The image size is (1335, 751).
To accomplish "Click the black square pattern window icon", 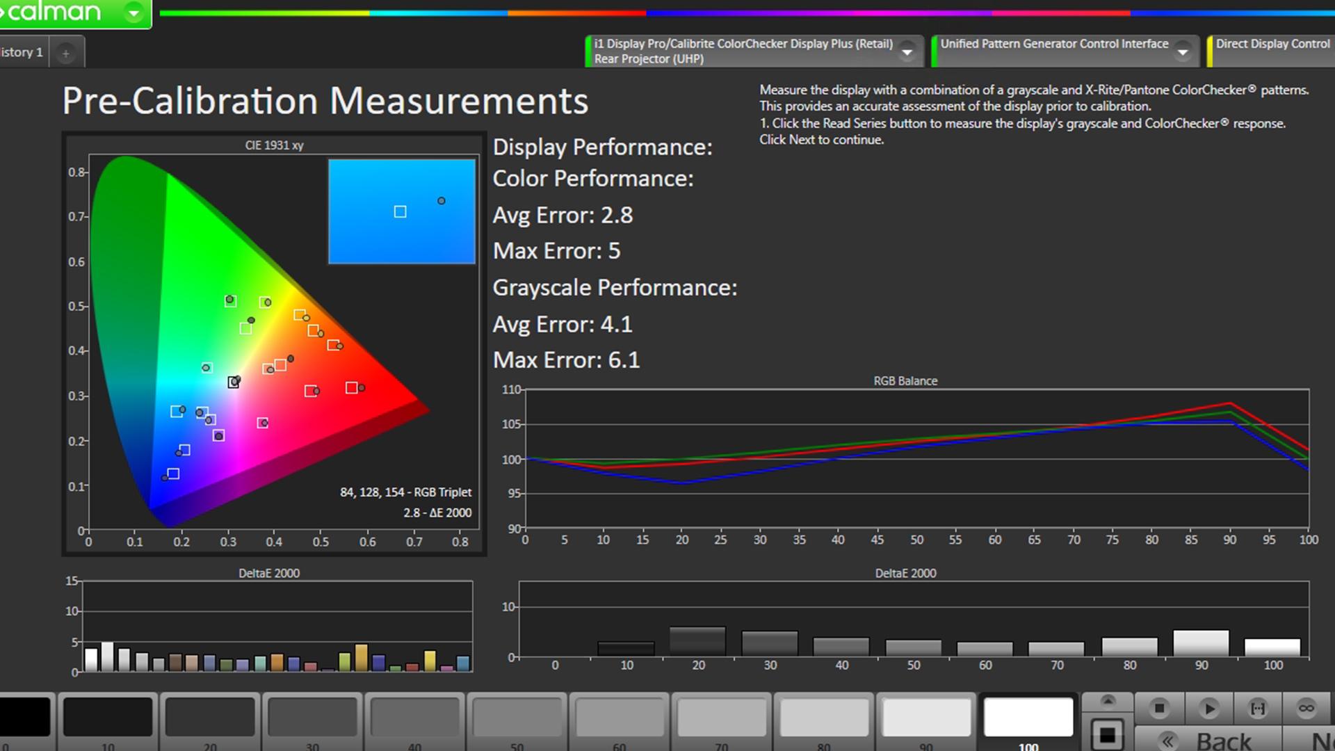I will [x=1108, y=734].
